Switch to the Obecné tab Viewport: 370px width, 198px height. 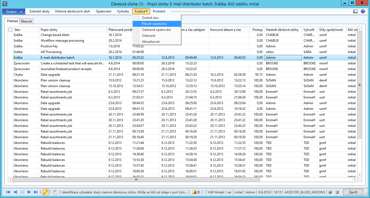(26, 21)
